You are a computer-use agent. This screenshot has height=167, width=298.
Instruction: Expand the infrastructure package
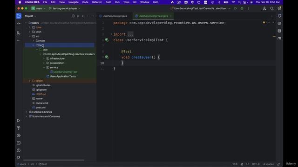pos(44,58)
